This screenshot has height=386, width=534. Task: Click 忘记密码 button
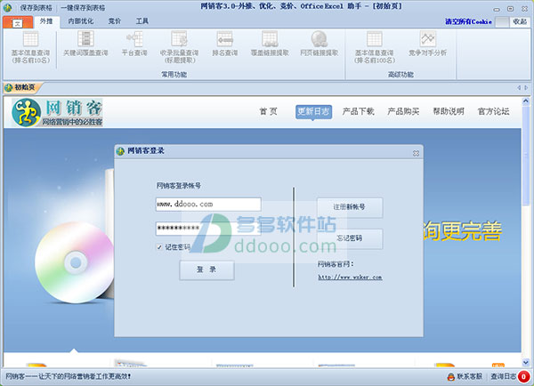click(x=350, y=238)
